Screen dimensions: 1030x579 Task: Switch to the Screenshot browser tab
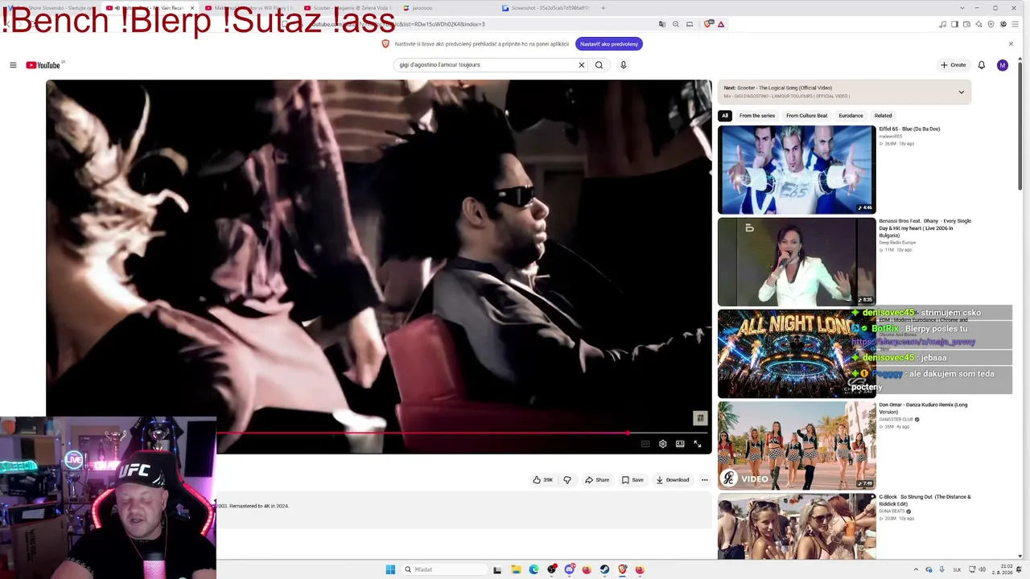546,8
